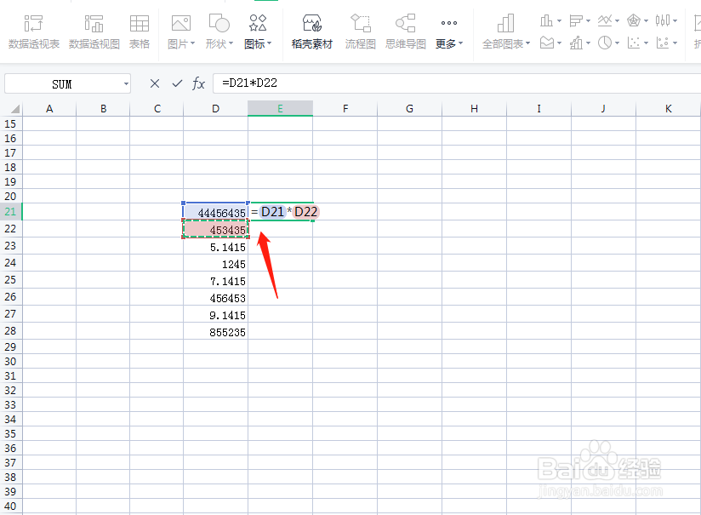Click cell containing 9.1415
Viewport: 701px width, 515px height.
pyautogui.click(x=215, y=314)
